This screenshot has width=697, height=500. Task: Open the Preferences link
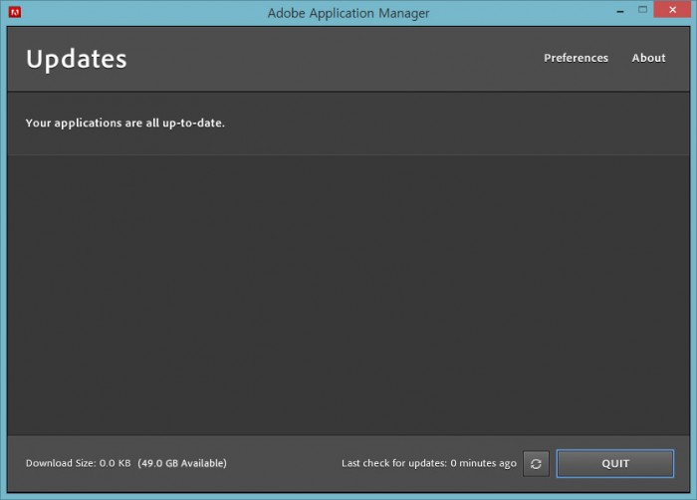click(x=576, y=58)
